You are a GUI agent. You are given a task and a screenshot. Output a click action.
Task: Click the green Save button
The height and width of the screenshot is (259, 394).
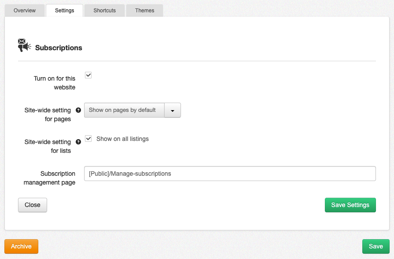376,246
